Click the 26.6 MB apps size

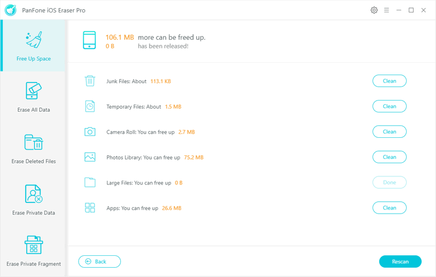pyautogui.click(x=171, y=208)
